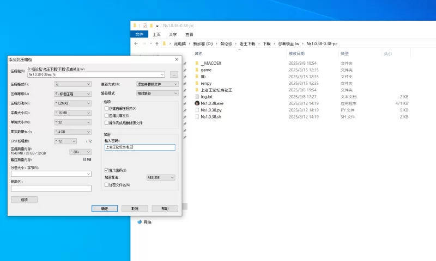The image size is (436, 261).
Task: Go up one folder level arrow
Action: pyautogui.click(x=157, y=43)
